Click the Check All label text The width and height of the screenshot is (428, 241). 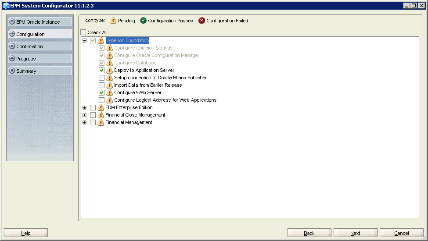click(97, 32)
